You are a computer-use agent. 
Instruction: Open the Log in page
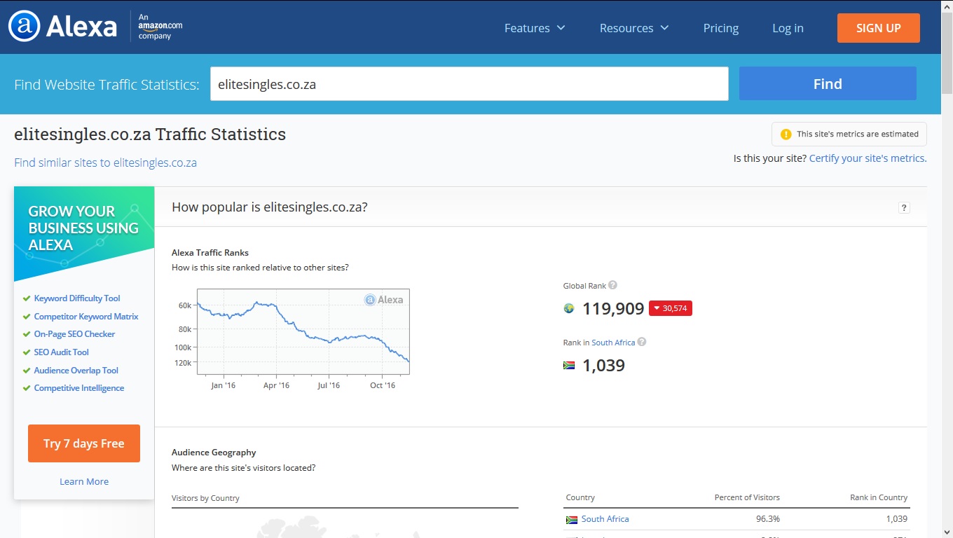click(x=788, y=28)
